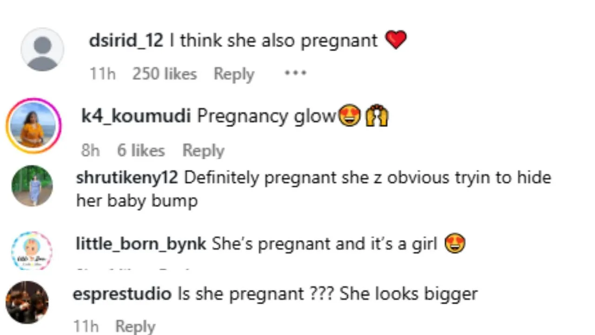View the 6 likes on k4_koumudi's comment

(x=141, y=150)
